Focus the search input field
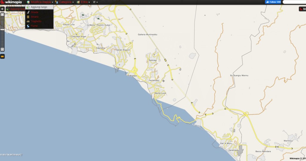This screenshot has width=306, height=161. (294, 2)
